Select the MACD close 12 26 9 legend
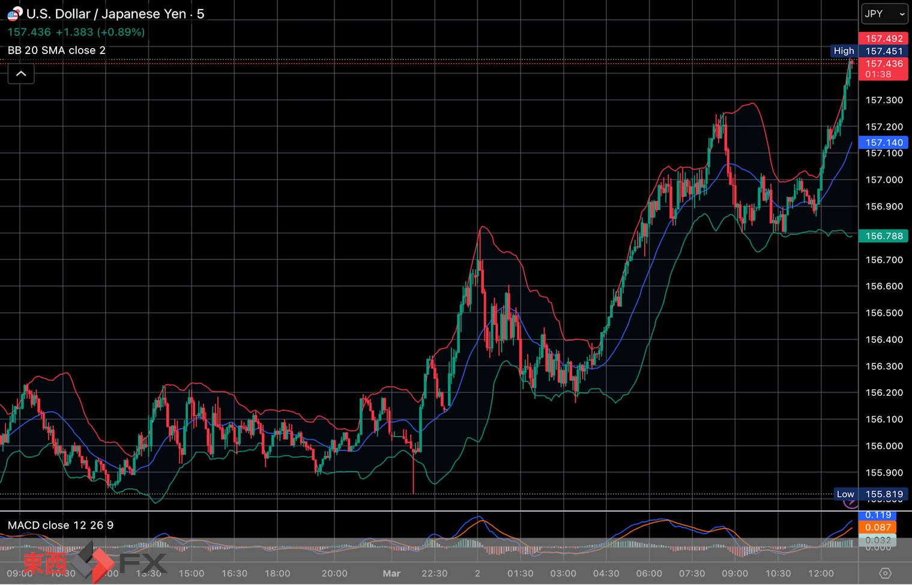This screenshot has width=912, height=585. point(61,526)
